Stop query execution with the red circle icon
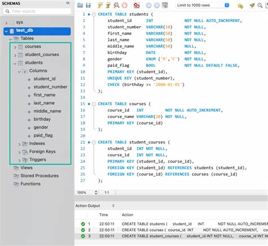 pos(124,5)
